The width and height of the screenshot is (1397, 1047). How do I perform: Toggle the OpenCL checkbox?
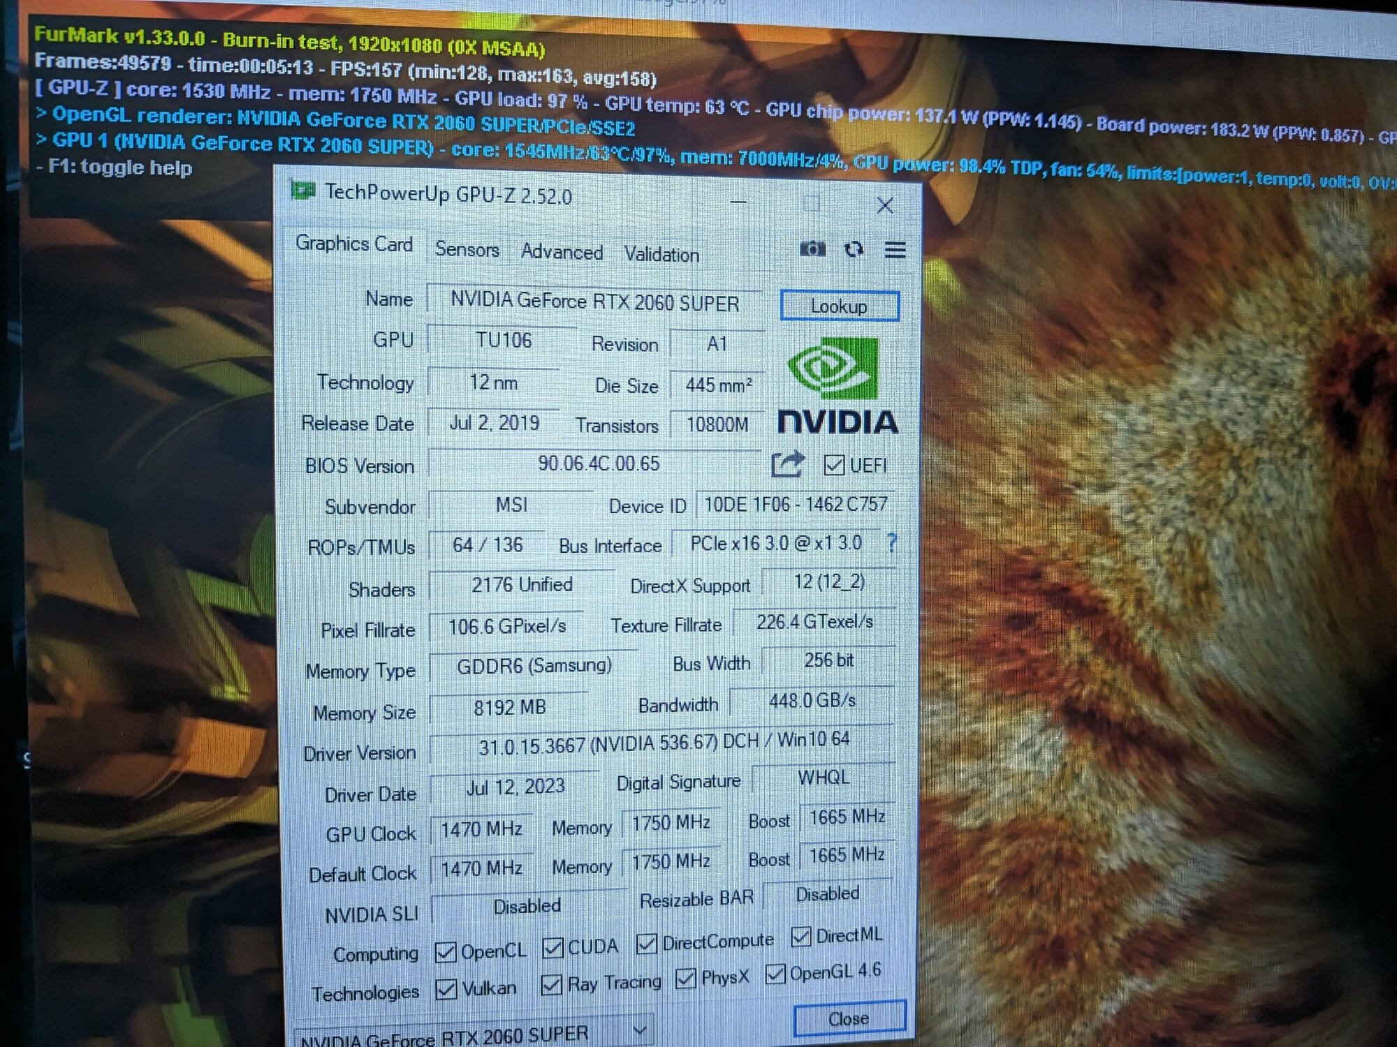(445, 952)
